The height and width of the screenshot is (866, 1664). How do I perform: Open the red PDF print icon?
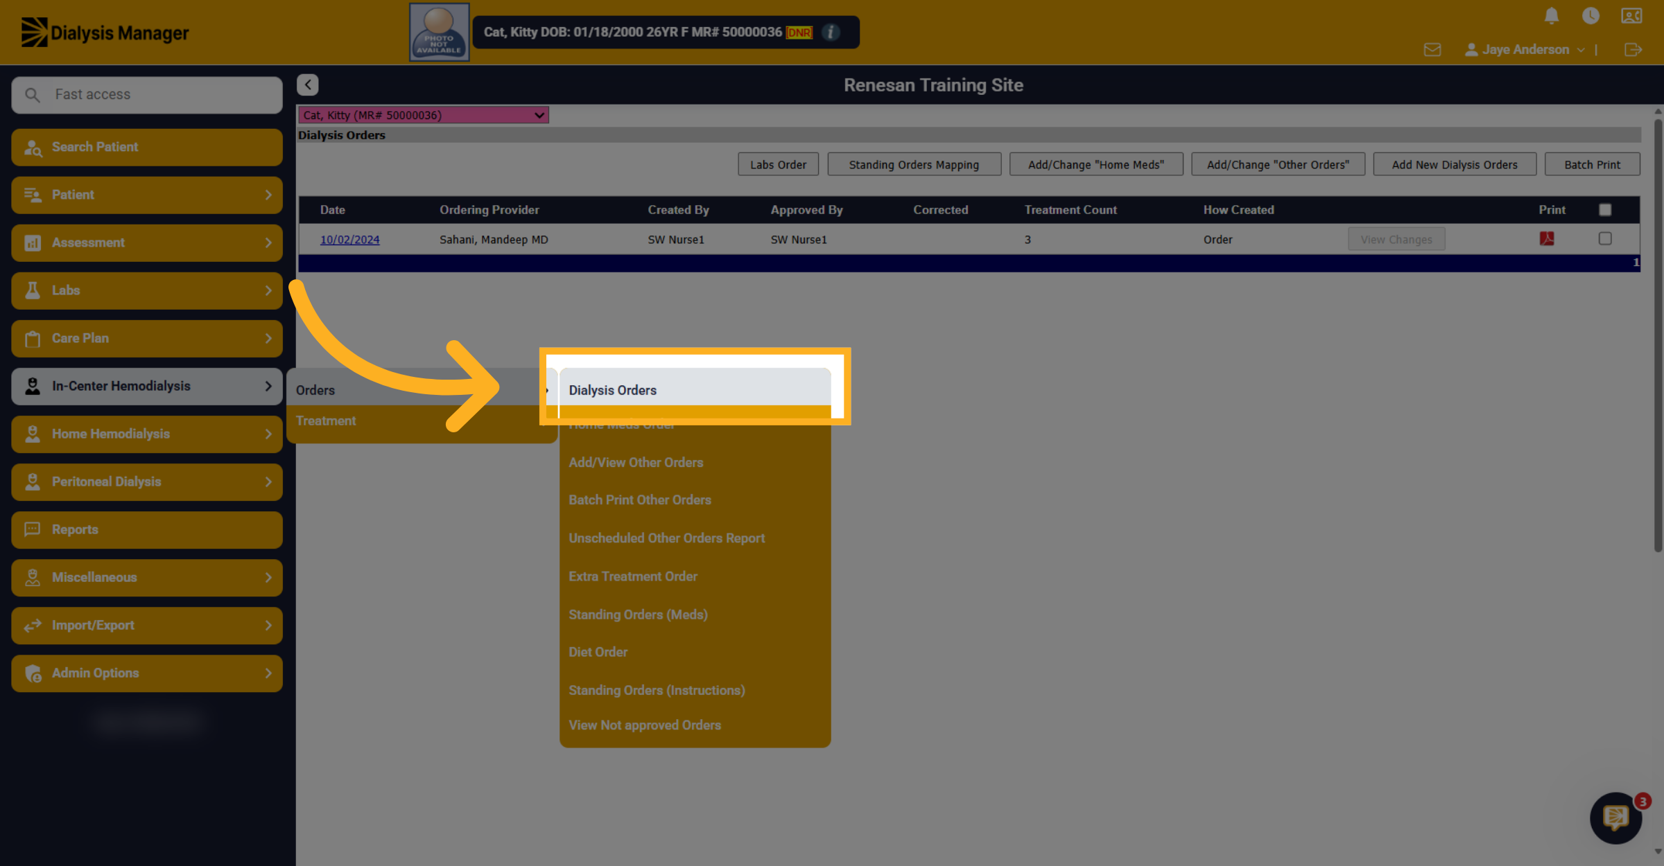click(1547, 238)
